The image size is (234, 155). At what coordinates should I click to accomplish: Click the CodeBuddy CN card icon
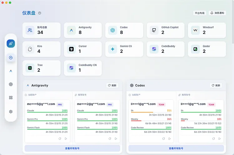71,68
